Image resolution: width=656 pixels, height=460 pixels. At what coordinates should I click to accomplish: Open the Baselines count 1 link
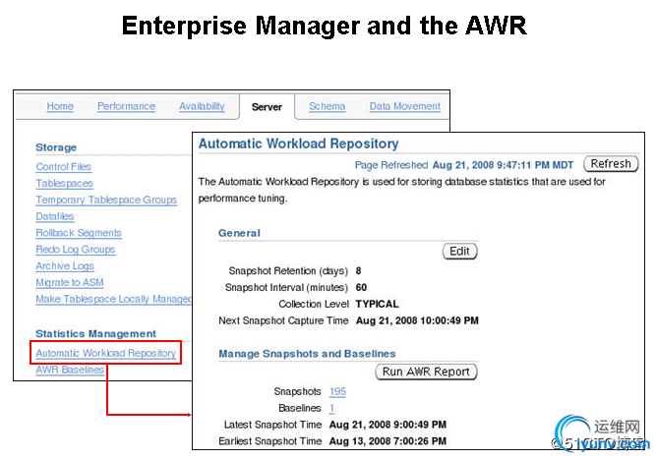[x=331, y=408]
